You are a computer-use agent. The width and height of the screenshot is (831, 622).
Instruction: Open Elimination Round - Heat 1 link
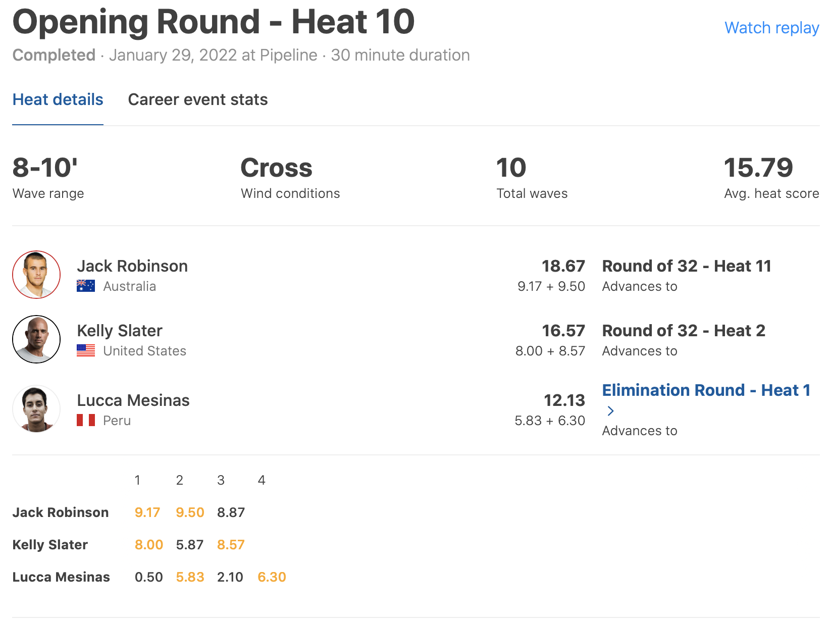(x=706, y=390)
